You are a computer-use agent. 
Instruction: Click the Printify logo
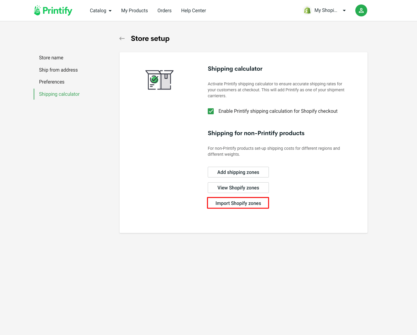click(53, 10)
